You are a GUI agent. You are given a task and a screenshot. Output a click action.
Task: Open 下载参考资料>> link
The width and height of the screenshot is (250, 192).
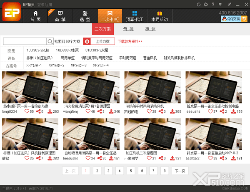pyautogui.click(x=130, y=41)
